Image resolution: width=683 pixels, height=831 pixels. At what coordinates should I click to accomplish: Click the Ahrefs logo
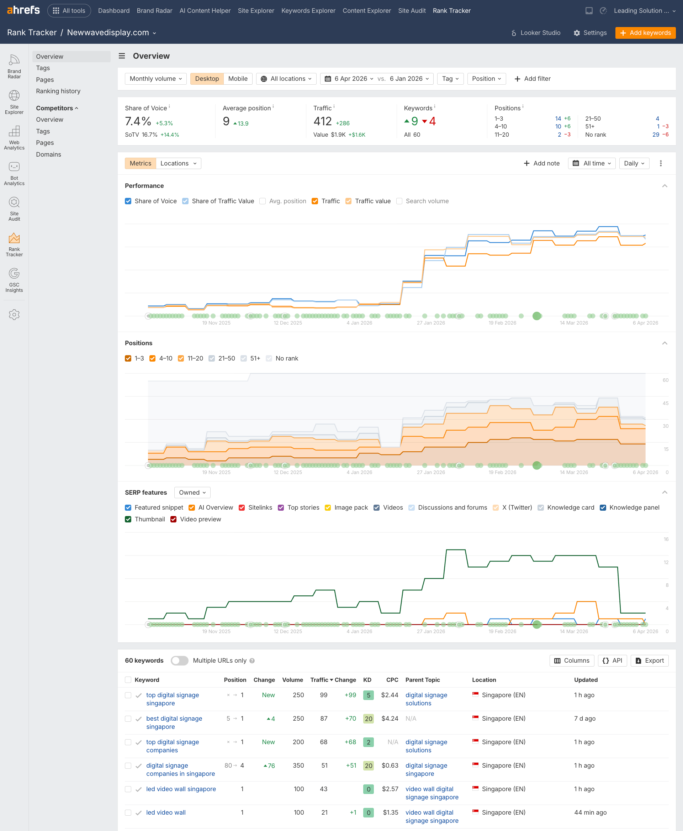23,10
